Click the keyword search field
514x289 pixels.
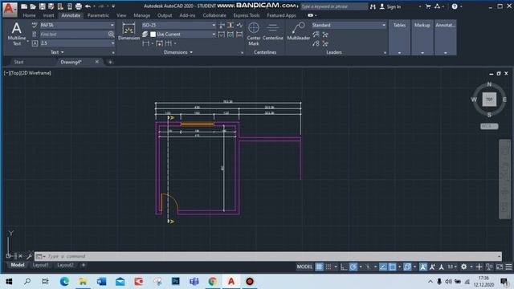[x=334, y=6]
